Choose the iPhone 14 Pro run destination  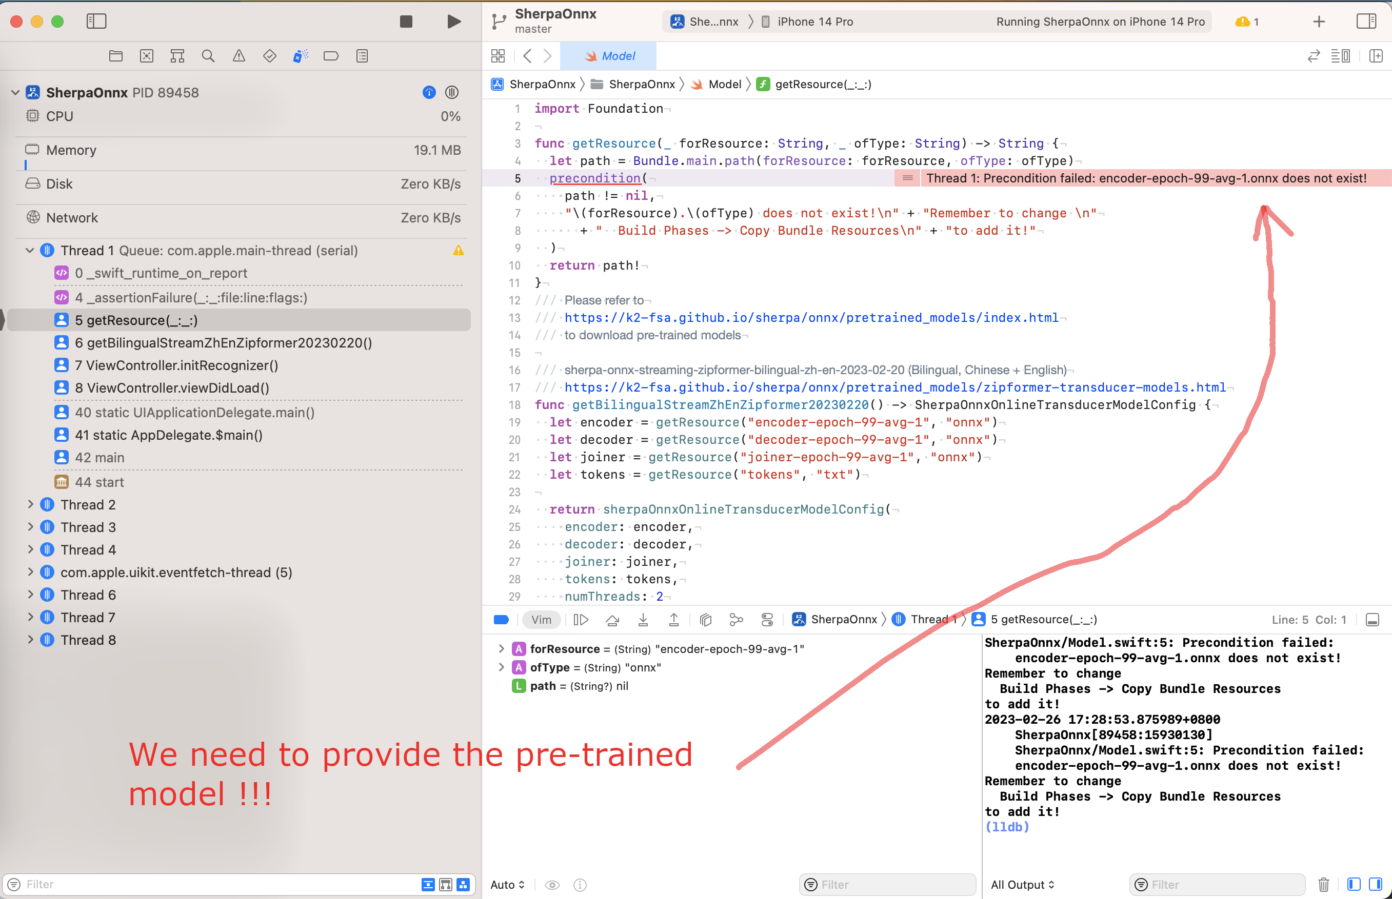(807, 22)
